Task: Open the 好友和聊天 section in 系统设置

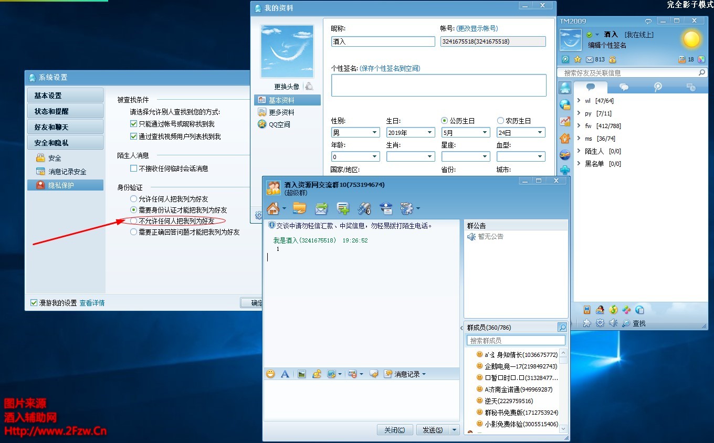Action: click(x=65, y=127)
